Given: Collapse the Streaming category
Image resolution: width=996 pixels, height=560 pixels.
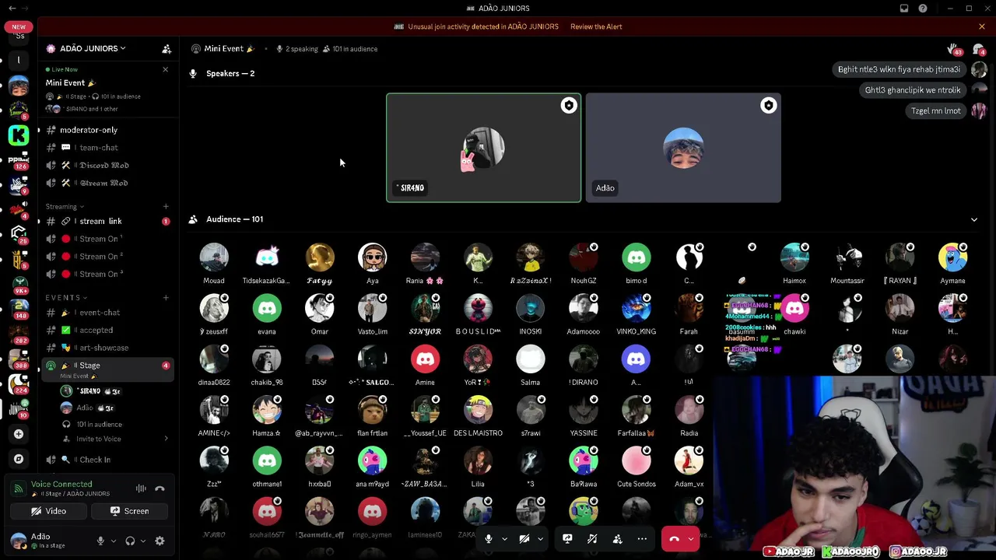Looking at the screenshot, I should pyautogui.click(x=66, y=206).
